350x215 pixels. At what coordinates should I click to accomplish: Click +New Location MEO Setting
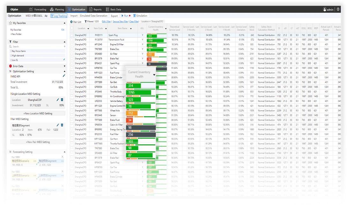coord(38,113)
